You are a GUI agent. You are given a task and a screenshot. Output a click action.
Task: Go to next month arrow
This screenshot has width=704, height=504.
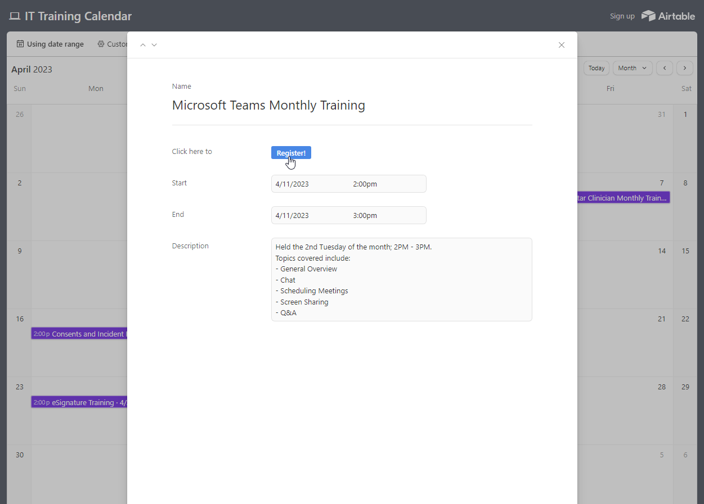685,68
